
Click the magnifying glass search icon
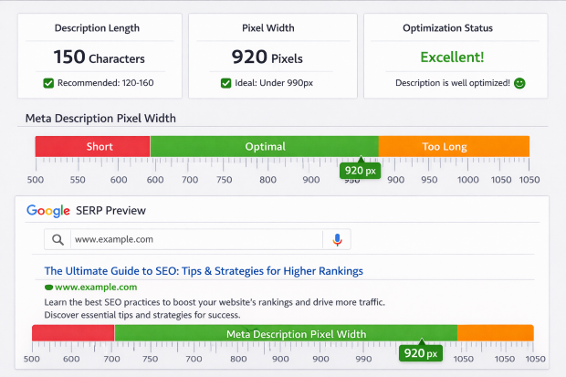click(x=58, y=239)
